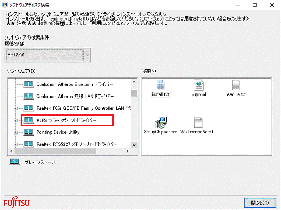Click the horizontal scrollbar thumb in software list

pyautogui.click(x=56, y=151)
